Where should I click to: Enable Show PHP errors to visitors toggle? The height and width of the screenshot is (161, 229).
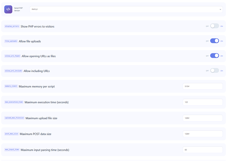pos(214,26)
